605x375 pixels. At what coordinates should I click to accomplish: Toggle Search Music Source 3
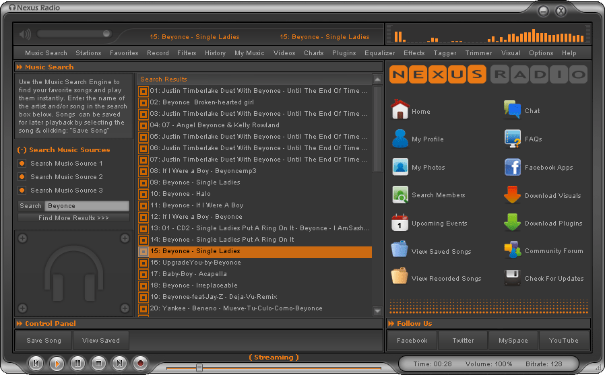[x=22, y=191]
